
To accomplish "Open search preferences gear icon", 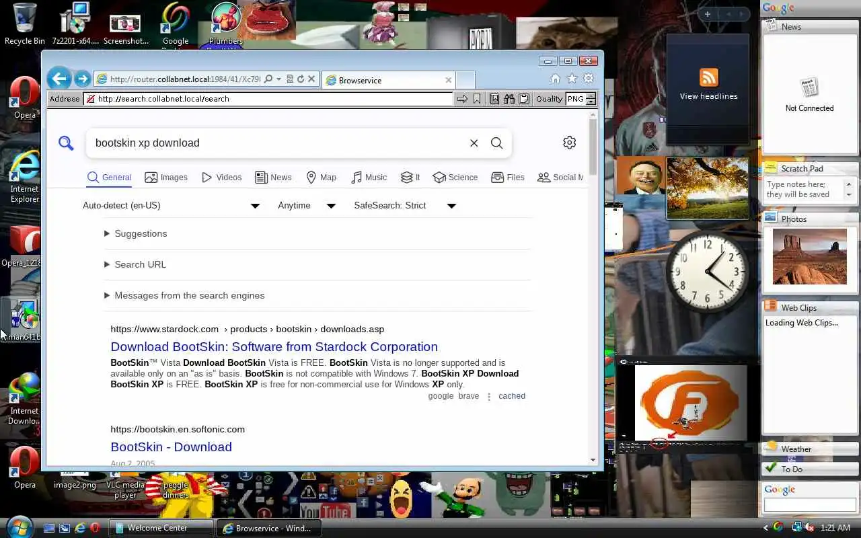I will pyautogui.click(x=569, y=143).
